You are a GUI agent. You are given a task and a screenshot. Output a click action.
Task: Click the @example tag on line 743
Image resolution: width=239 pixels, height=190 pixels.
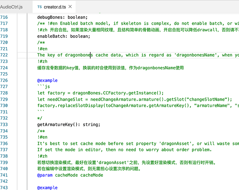47,188
